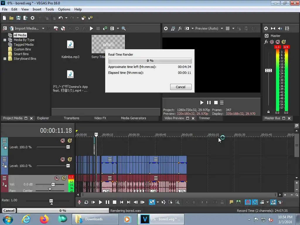The width and height of the screenshot is (300, 225).
Task: Cancel the Real-Time Render dialog
Action: click(180, 87)
